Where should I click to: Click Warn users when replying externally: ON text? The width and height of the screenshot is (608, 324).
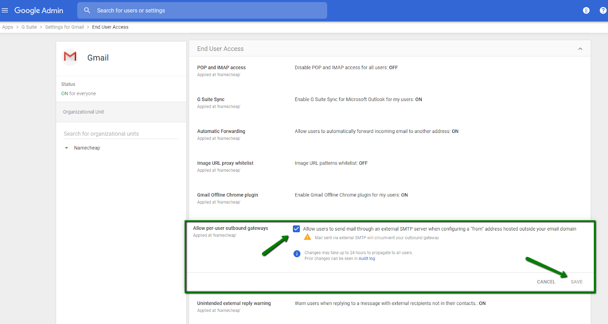[x=390, y=303]
